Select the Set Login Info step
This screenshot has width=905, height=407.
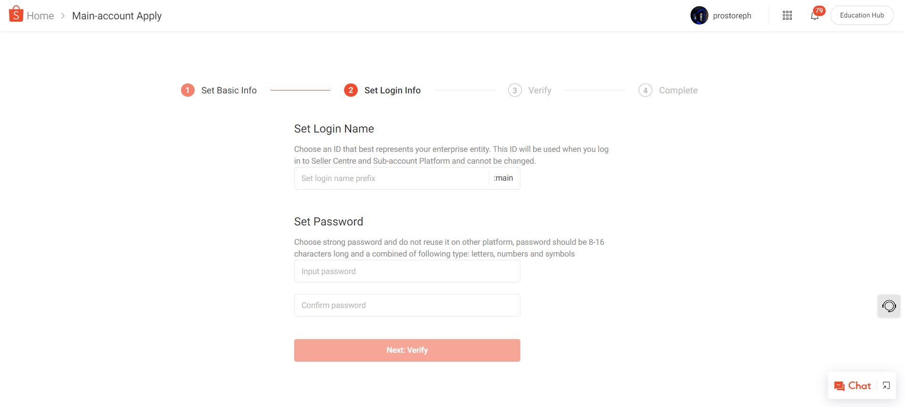tap(351, 90)
